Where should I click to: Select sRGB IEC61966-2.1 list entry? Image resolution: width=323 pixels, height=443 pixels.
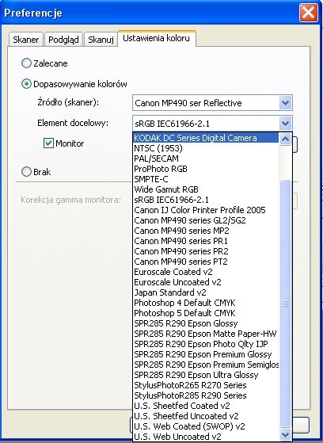206,200
